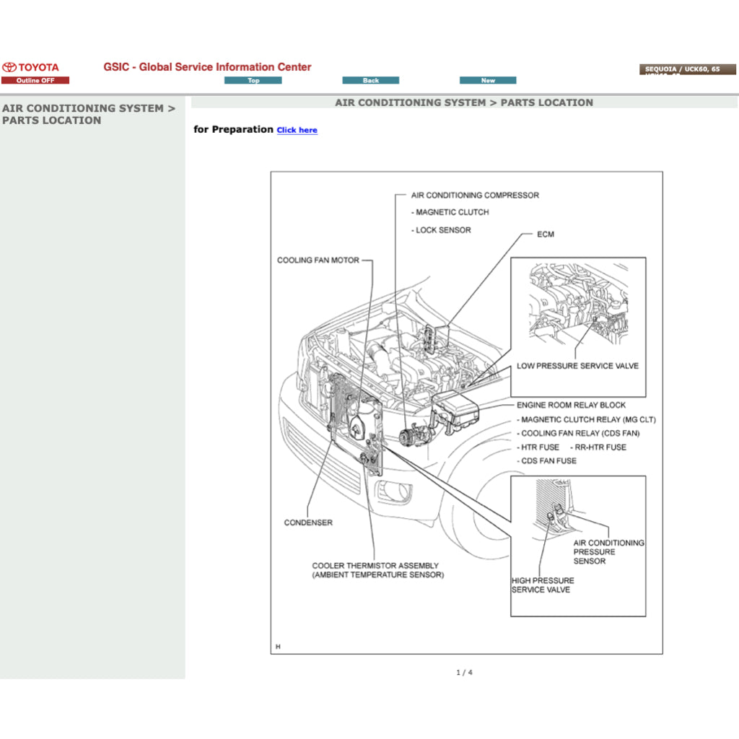
Task: Click the AIR CONDITIONING SYSTEM header bar
Action: [464, 102]
